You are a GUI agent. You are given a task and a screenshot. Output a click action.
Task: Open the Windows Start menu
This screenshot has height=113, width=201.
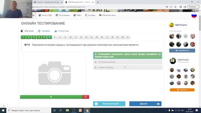click(x=3, y=110)
